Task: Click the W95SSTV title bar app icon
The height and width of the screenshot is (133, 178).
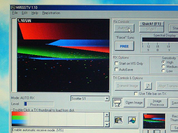Action: tap(13, 7)
